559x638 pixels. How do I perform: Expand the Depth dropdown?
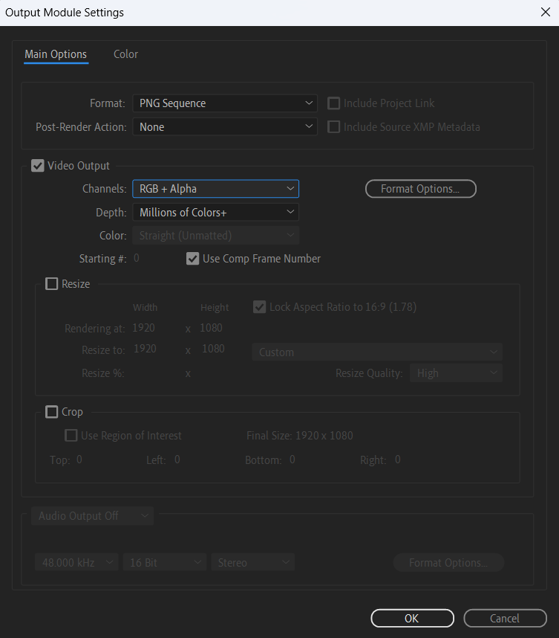[x=215, y=213]
